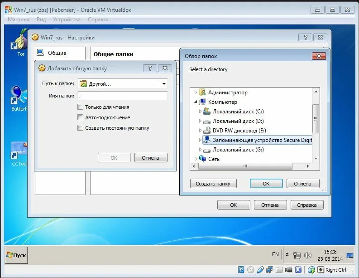This screenshot has height=278, width=359.
Task: Open the Устройства menu
Action: point(67,20)
